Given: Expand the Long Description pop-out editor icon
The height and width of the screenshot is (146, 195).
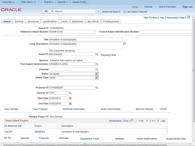Looking at the screenshot, I should pyautogui.click(x=124, y=44).
